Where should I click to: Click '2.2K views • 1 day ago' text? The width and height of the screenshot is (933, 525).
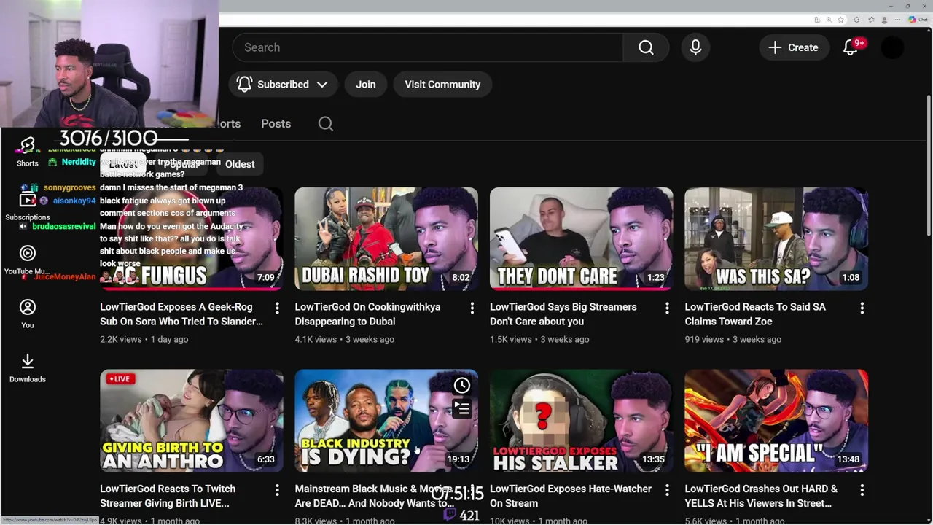pos(144,339)
